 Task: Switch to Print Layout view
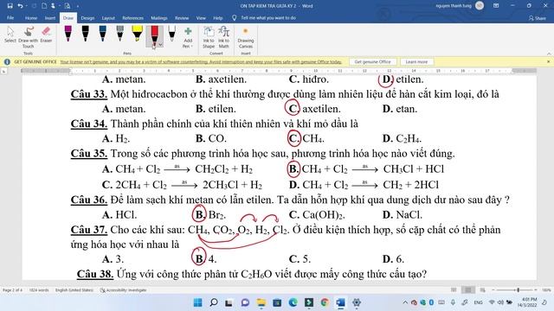[468, 290]
